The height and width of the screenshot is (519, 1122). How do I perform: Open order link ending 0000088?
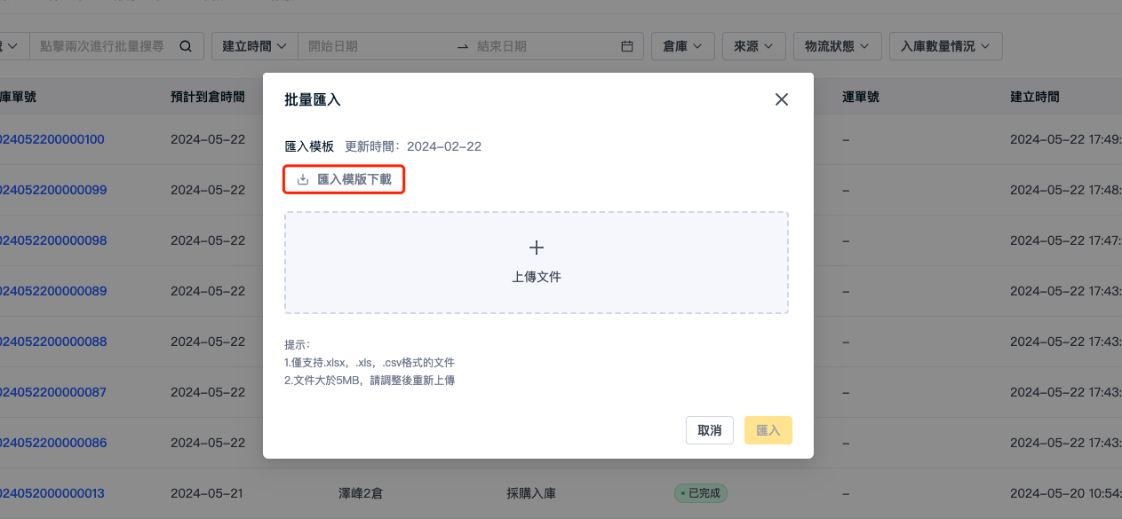coord(53,342)
